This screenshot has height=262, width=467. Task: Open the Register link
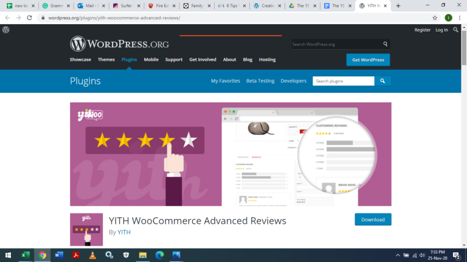423,30
